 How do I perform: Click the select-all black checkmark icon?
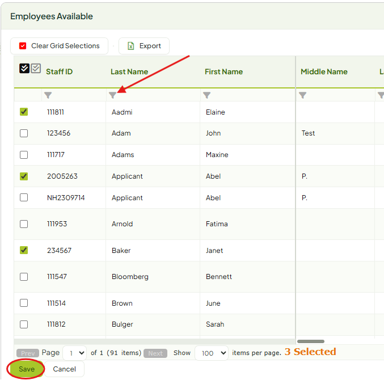(24, 68)
